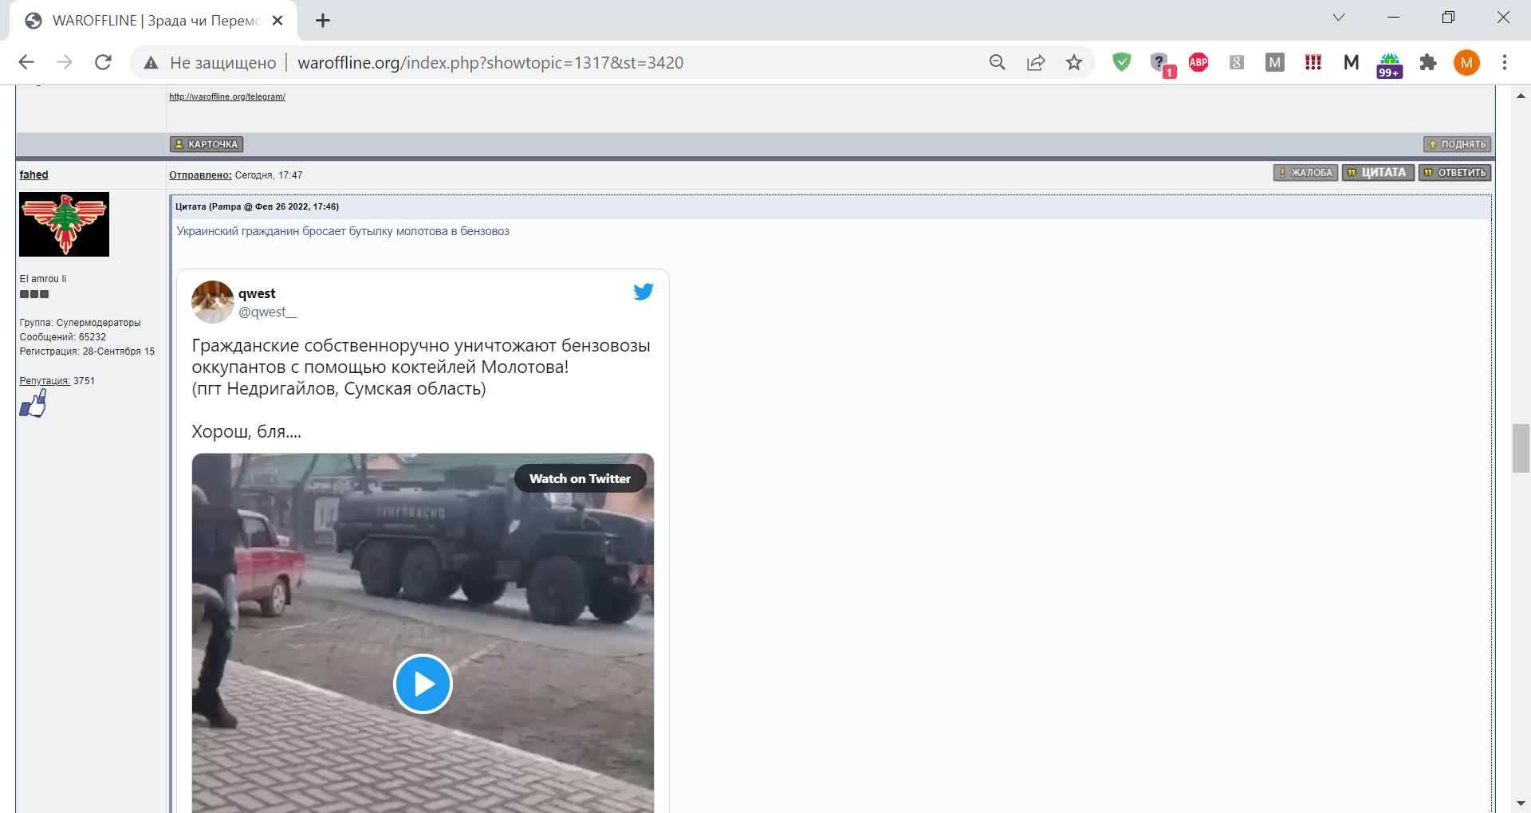Click the reputation thumbs-up icon
Screen dimensions: 1531x813
click(x=33, y=405)
